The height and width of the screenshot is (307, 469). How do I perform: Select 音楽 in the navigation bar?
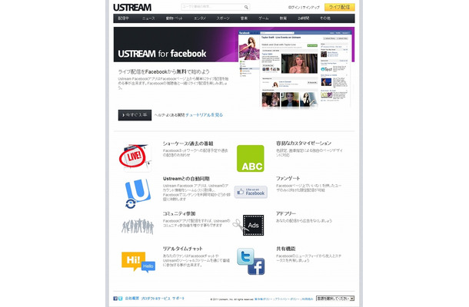pos(244,18)
